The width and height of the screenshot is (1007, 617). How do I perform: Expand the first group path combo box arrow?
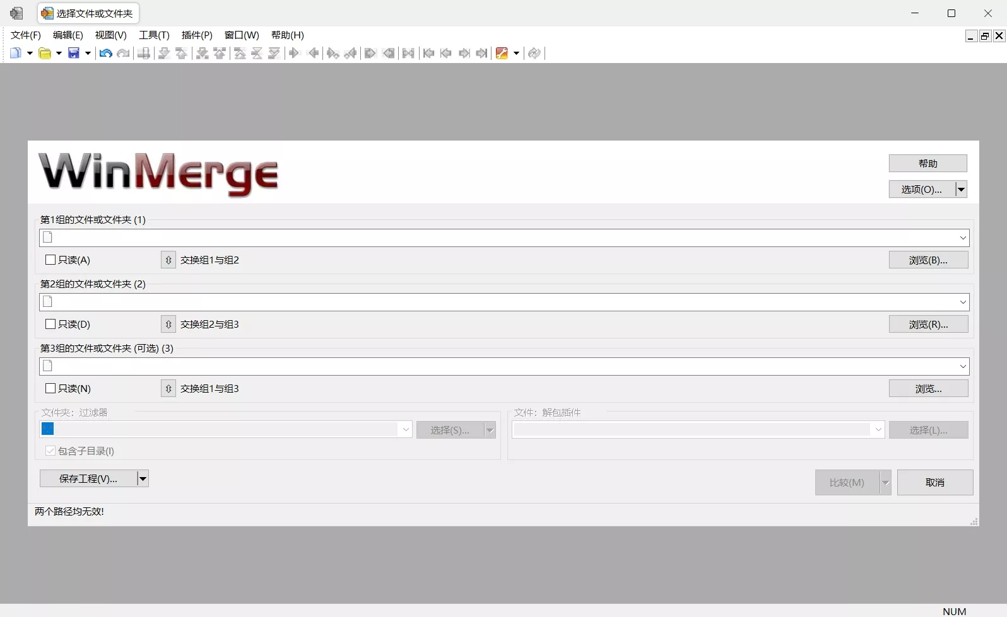pyautogui.click(x=963, y=238)
